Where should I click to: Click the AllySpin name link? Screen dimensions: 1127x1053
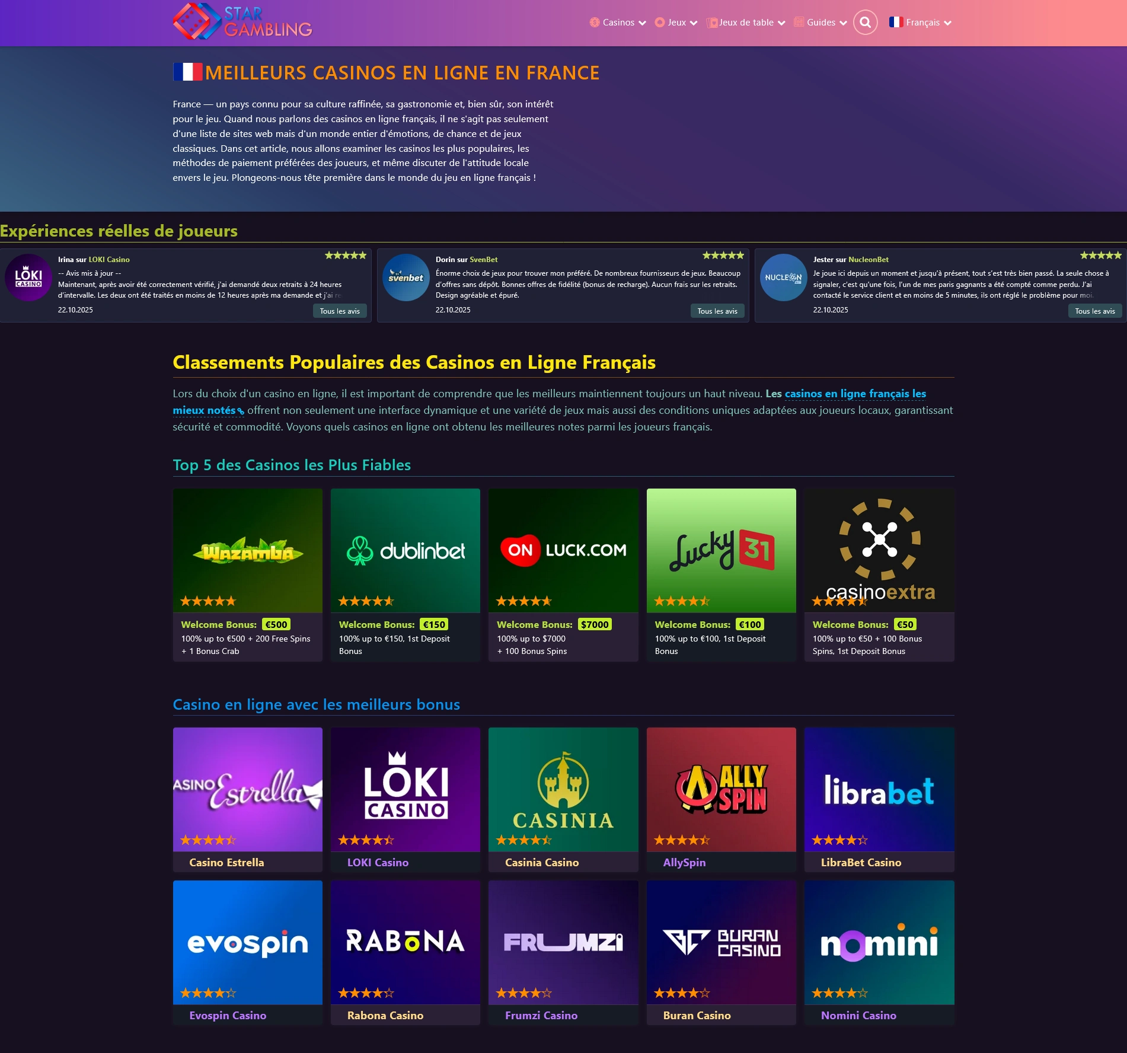tap(684, 863)
